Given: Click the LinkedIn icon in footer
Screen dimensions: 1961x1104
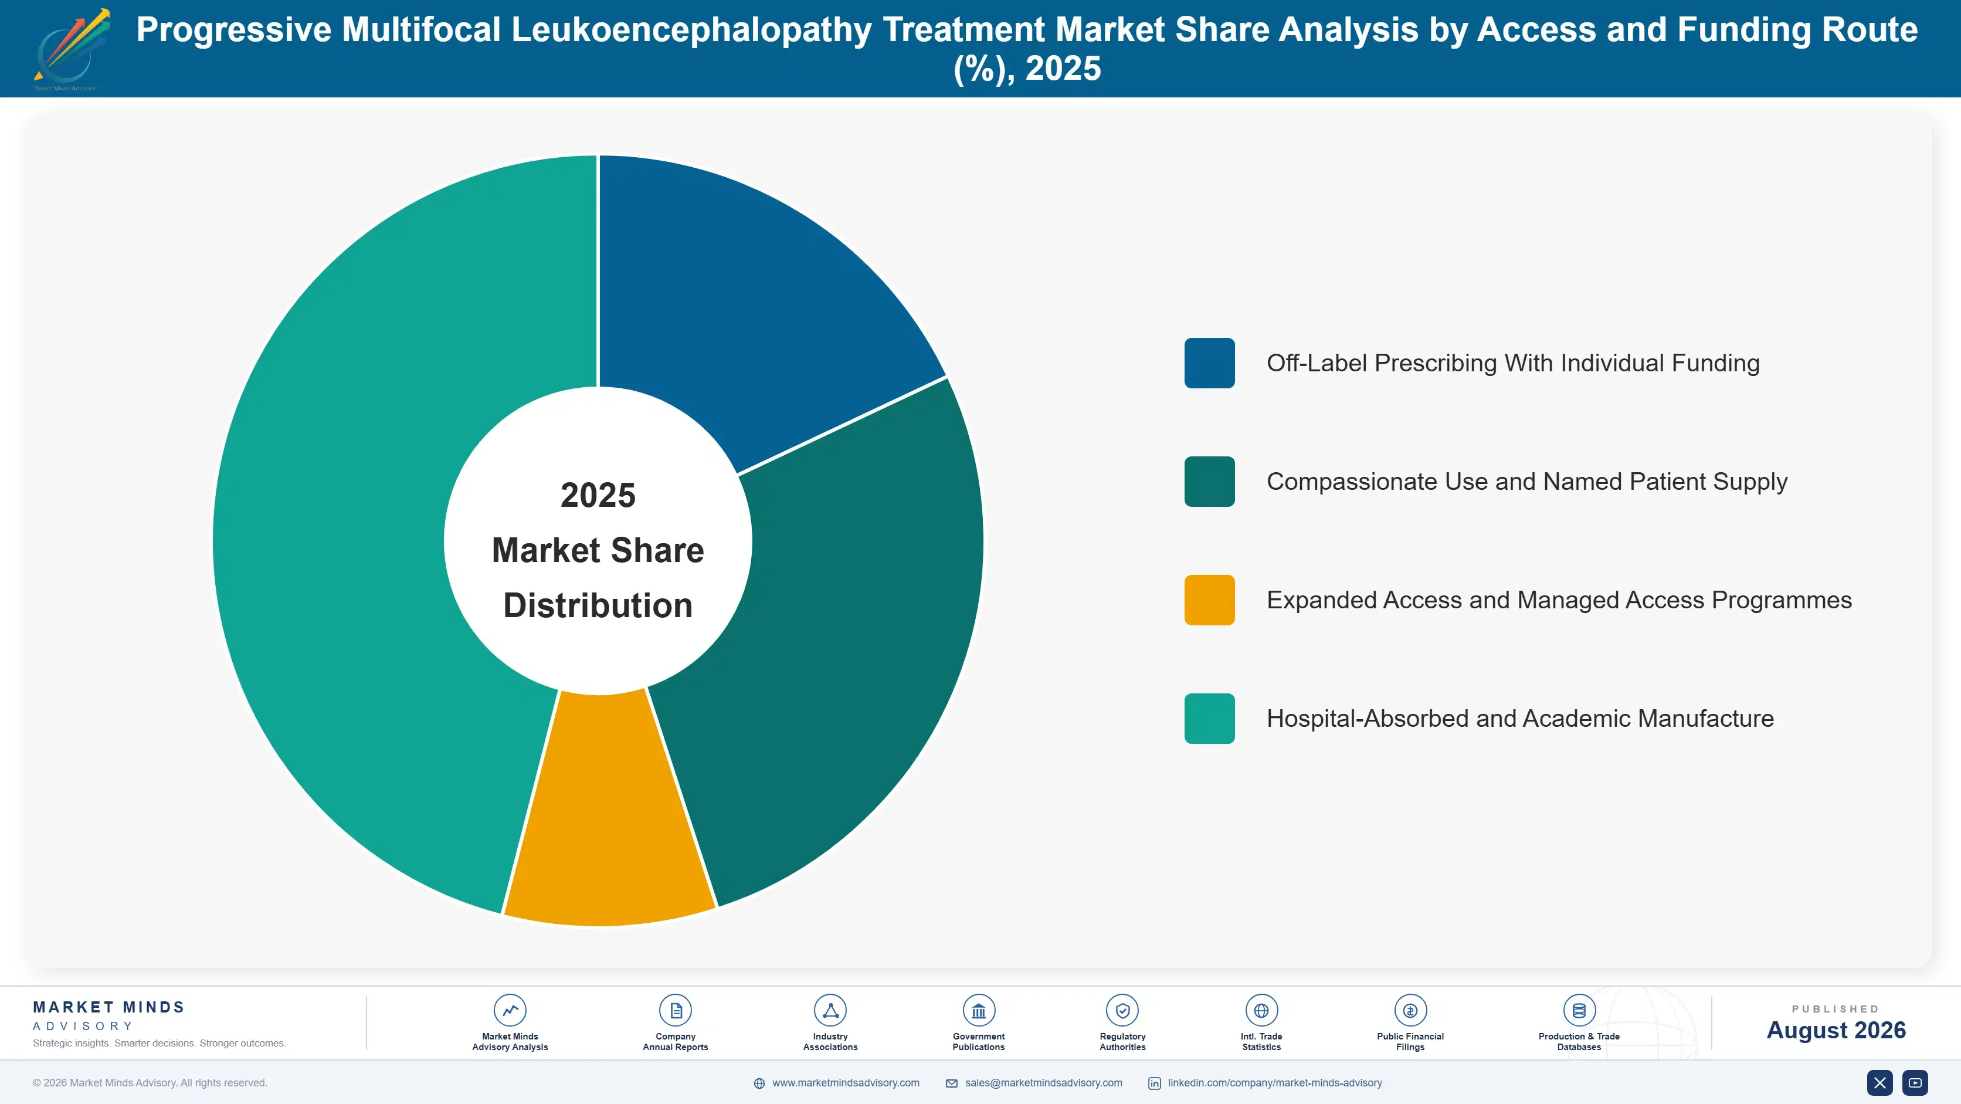Looking at the screenshot, I should [x=1154, y=1083].
